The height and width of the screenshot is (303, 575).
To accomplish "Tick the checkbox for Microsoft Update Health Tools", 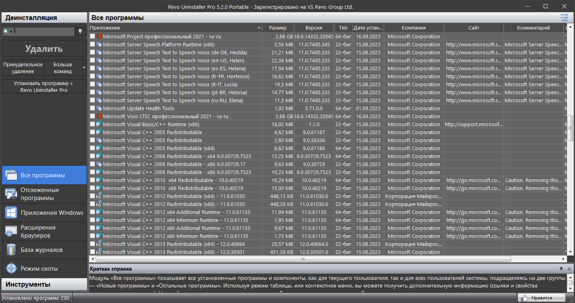I will [x=93, y=108].
